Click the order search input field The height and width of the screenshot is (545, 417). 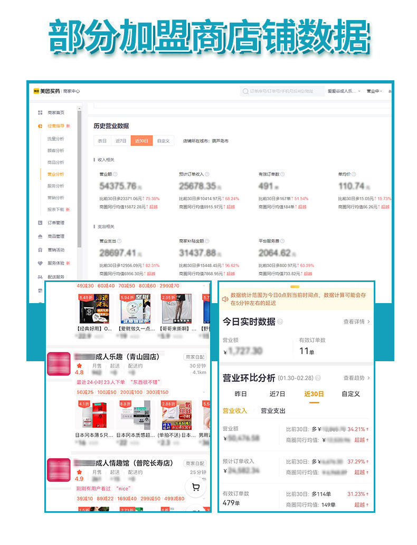click(282, 91)
